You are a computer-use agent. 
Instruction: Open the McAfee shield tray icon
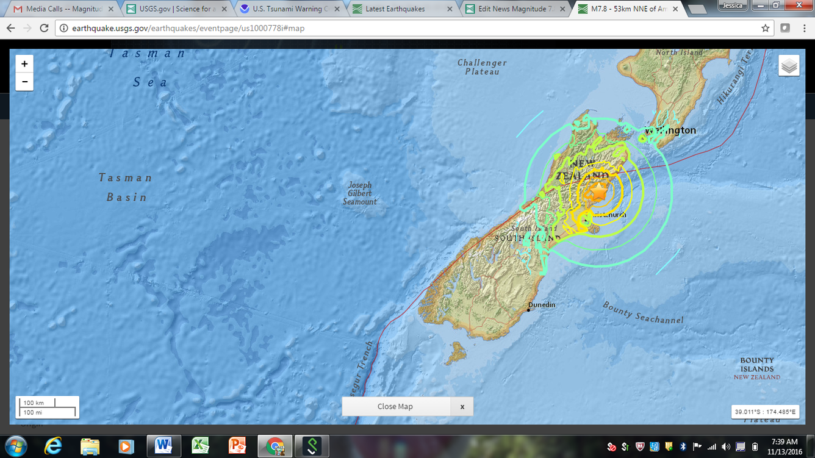tap(640, 447)
